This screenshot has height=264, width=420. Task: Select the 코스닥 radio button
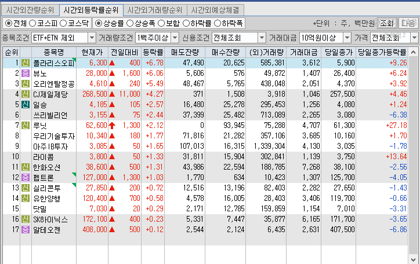click(63, 24)
